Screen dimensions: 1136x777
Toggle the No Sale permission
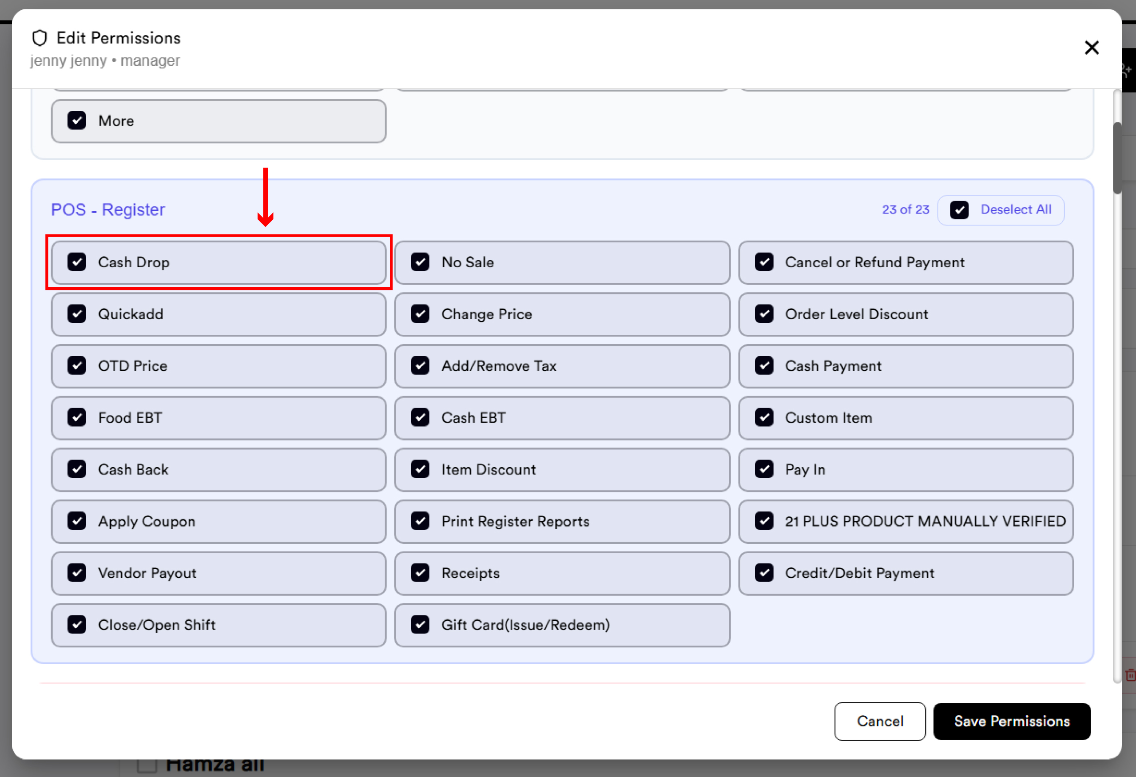coord(420,262)
